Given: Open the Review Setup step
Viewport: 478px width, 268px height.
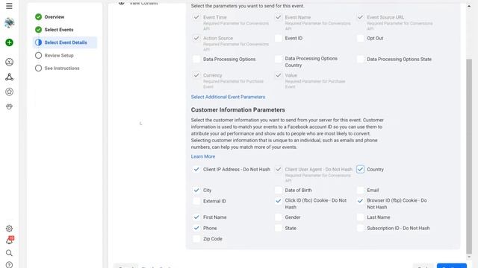Looking at the screenshot, I should click(x=59, y=55).
